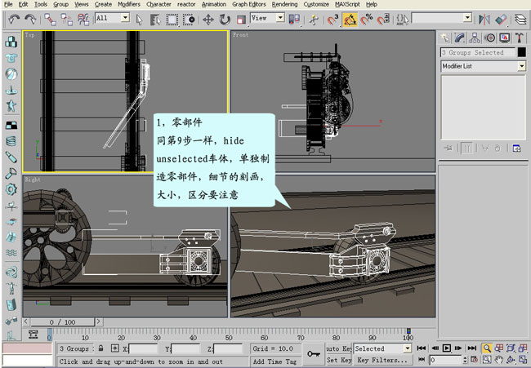
Task: Click the black object color swatch
Action: pos(520,52)
